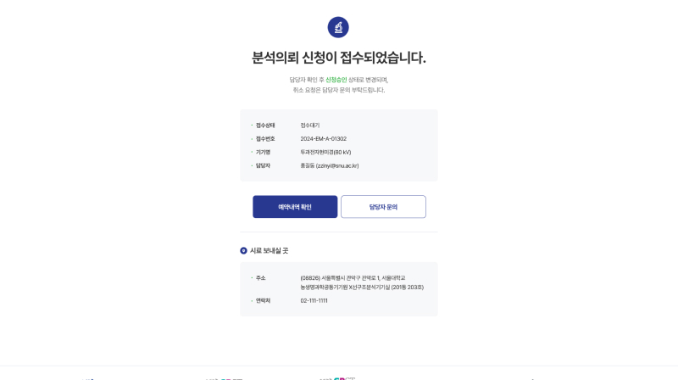The height and width of the screenshot is (380, 678).
Task: Click the 취소 요청은 담당자 문의 notice
Action: tap(338, 90)
